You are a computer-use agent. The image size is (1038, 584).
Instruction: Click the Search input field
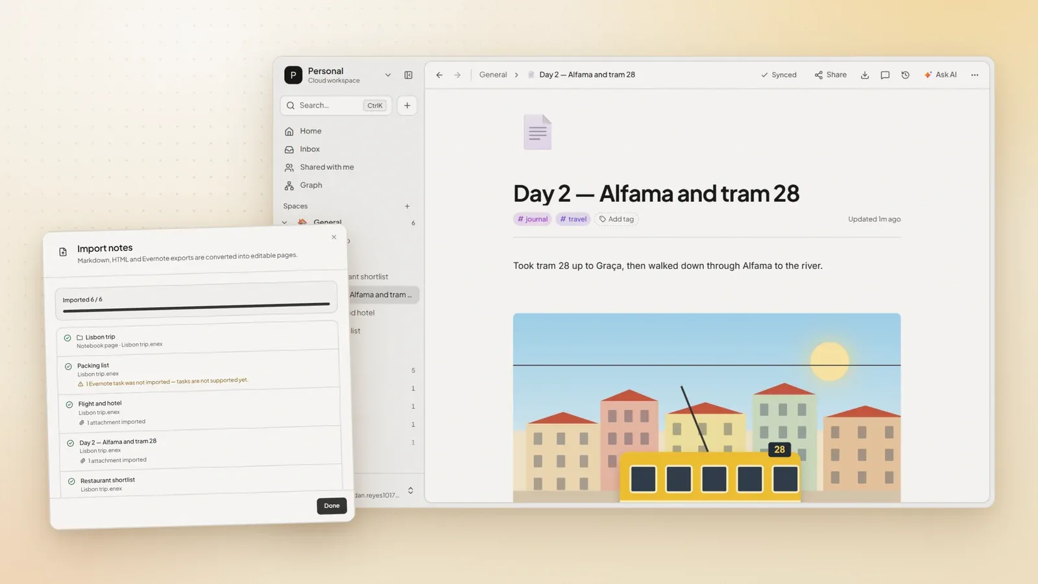[x=336, y=105]
